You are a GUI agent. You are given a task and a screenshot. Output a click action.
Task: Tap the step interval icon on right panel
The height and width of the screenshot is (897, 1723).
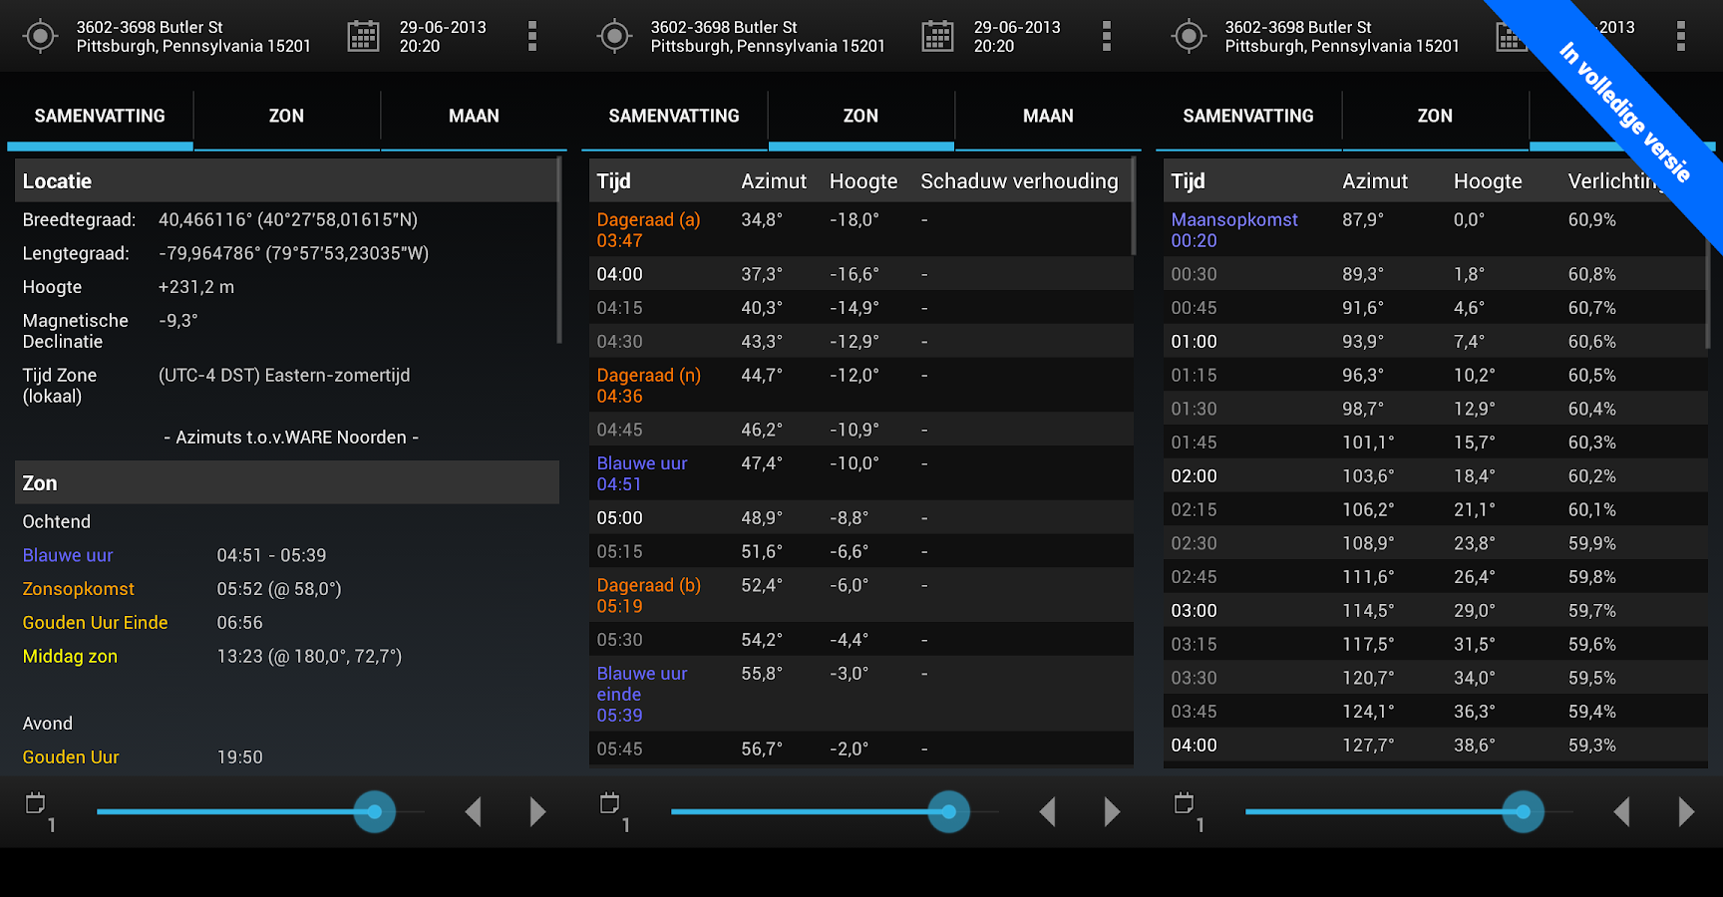click(x=1184, y=805)
